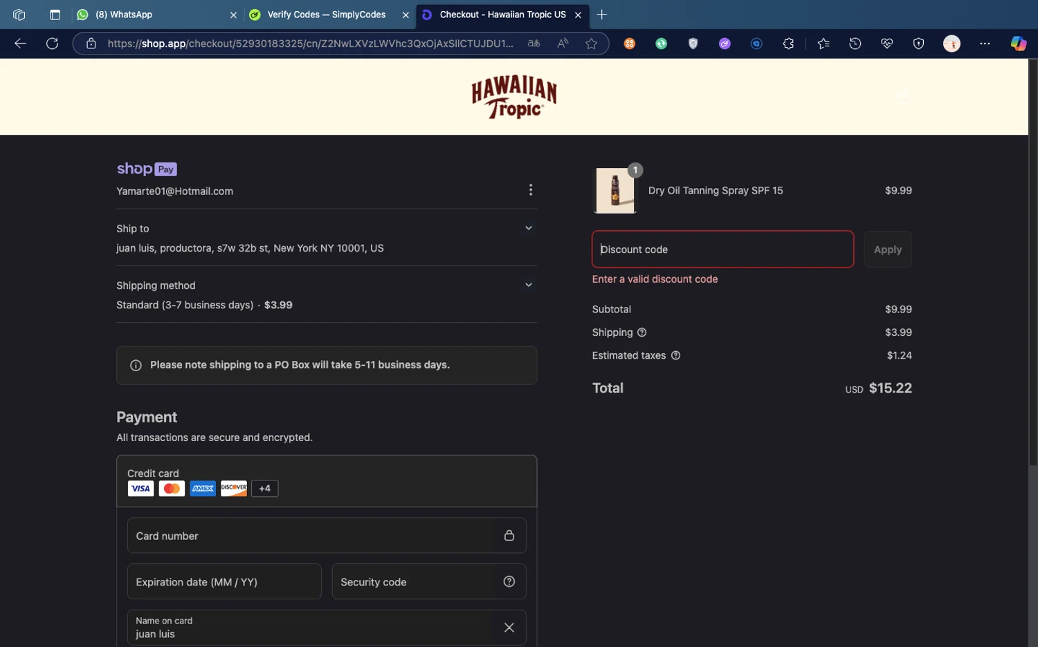1038x647 pixels.
Task: Launch the Copilot sidebar icon
Action: click(x=1018, y=44)
